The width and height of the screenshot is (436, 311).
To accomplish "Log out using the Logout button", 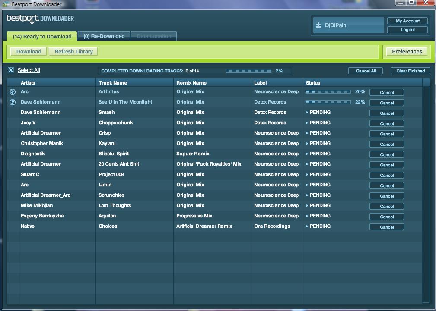I will (407, 30).
